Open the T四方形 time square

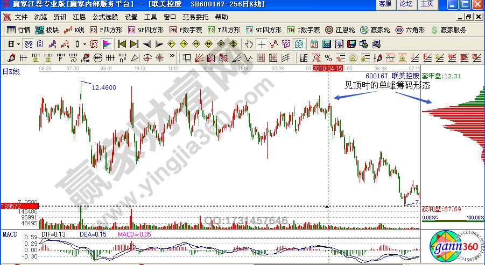tap(224, 30)
